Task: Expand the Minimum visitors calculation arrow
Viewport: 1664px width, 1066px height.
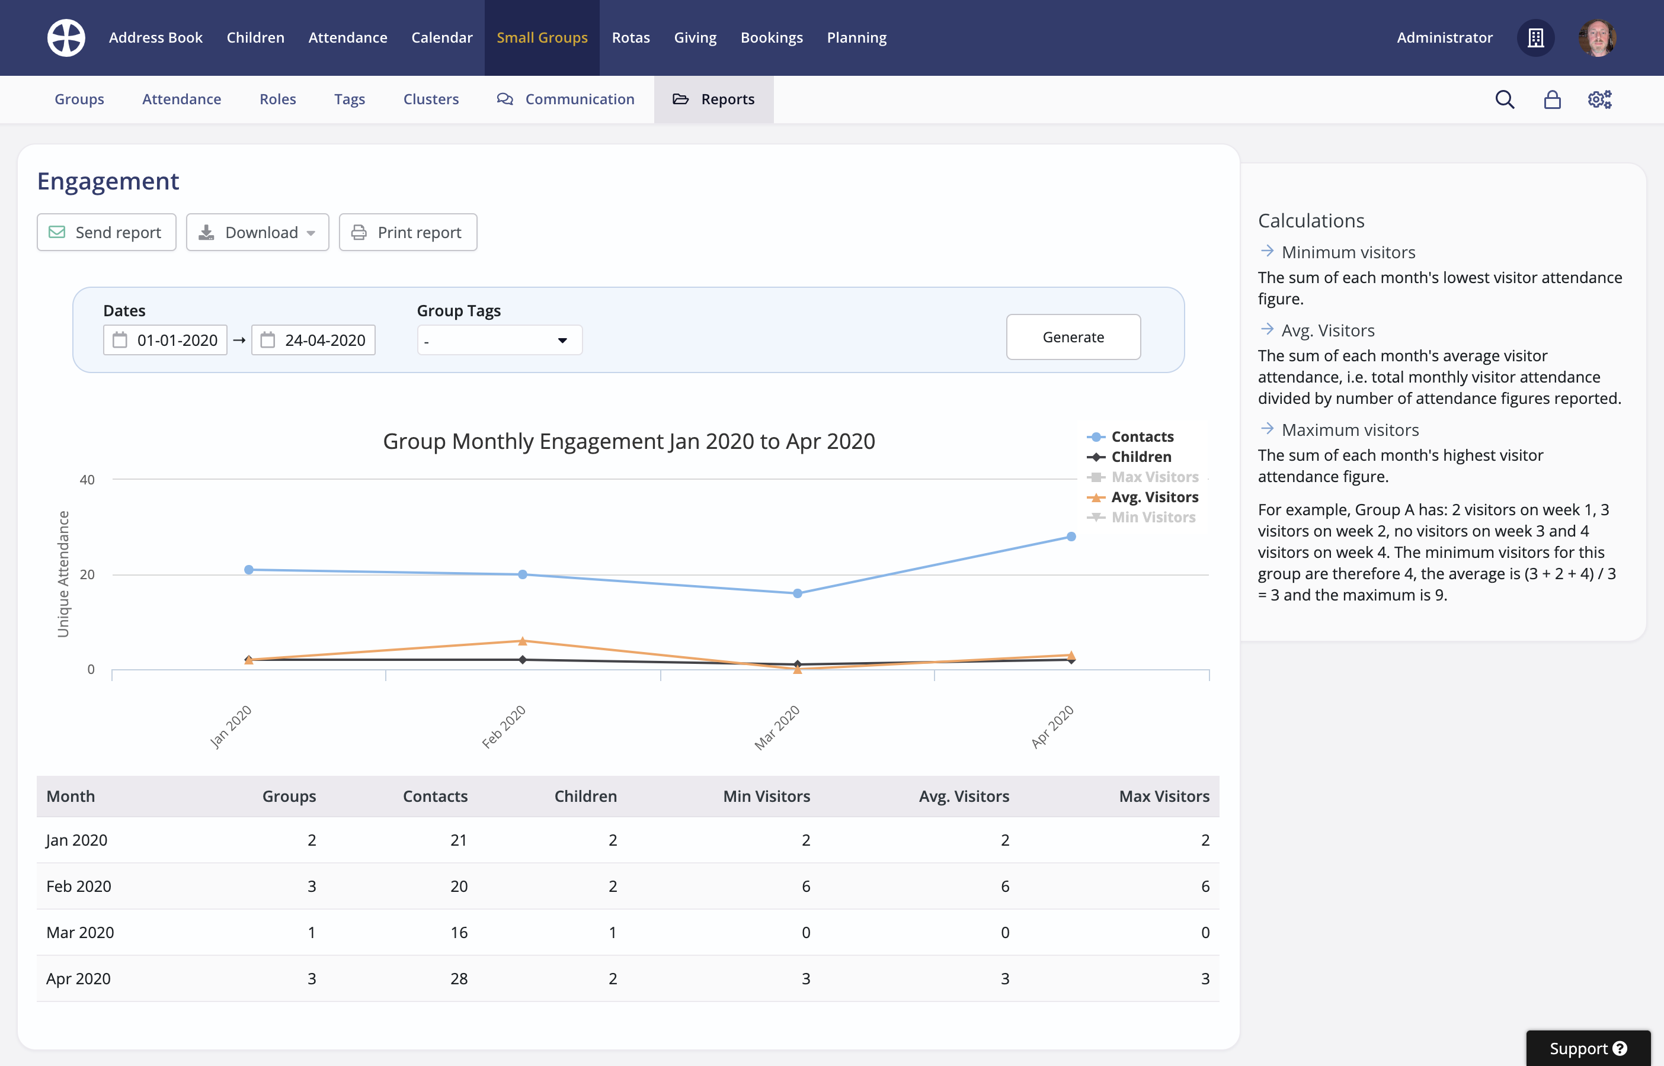Action: tap(1267, 251)
